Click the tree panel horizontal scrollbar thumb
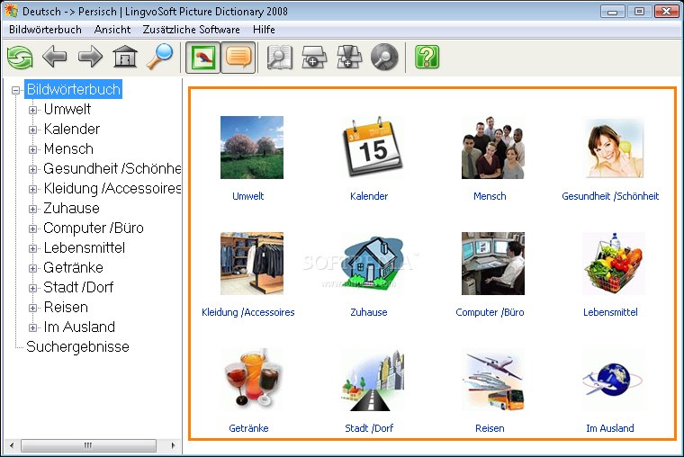Viewport: 684px width, 457px height. pyautogui.click(x=88, y=445)
